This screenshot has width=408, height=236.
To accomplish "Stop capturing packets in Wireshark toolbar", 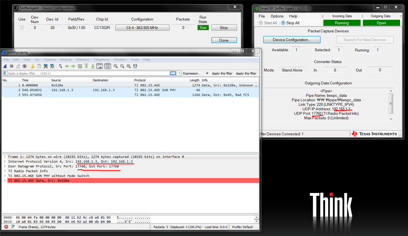I will pyautogui.click(x=12, y=66).
